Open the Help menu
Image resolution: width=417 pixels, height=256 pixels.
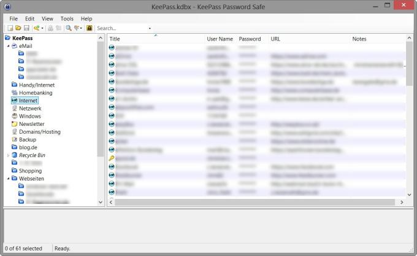click(86, 18)
